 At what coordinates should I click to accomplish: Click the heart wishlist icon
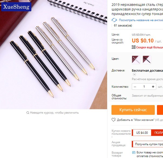tap(114, 120)
